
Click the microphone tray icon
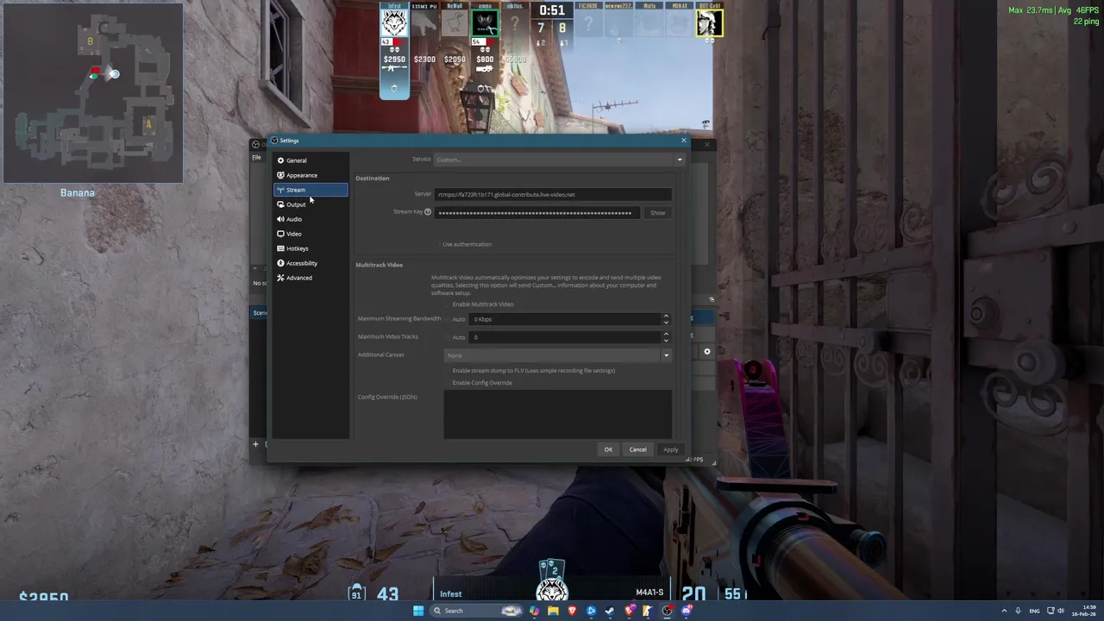[x=1018, y=611]
